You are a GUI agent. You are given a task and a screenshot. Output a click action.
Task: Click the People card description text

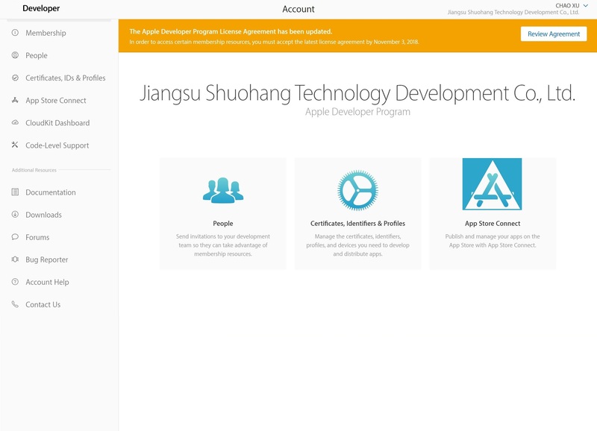[x=222, y=245]
